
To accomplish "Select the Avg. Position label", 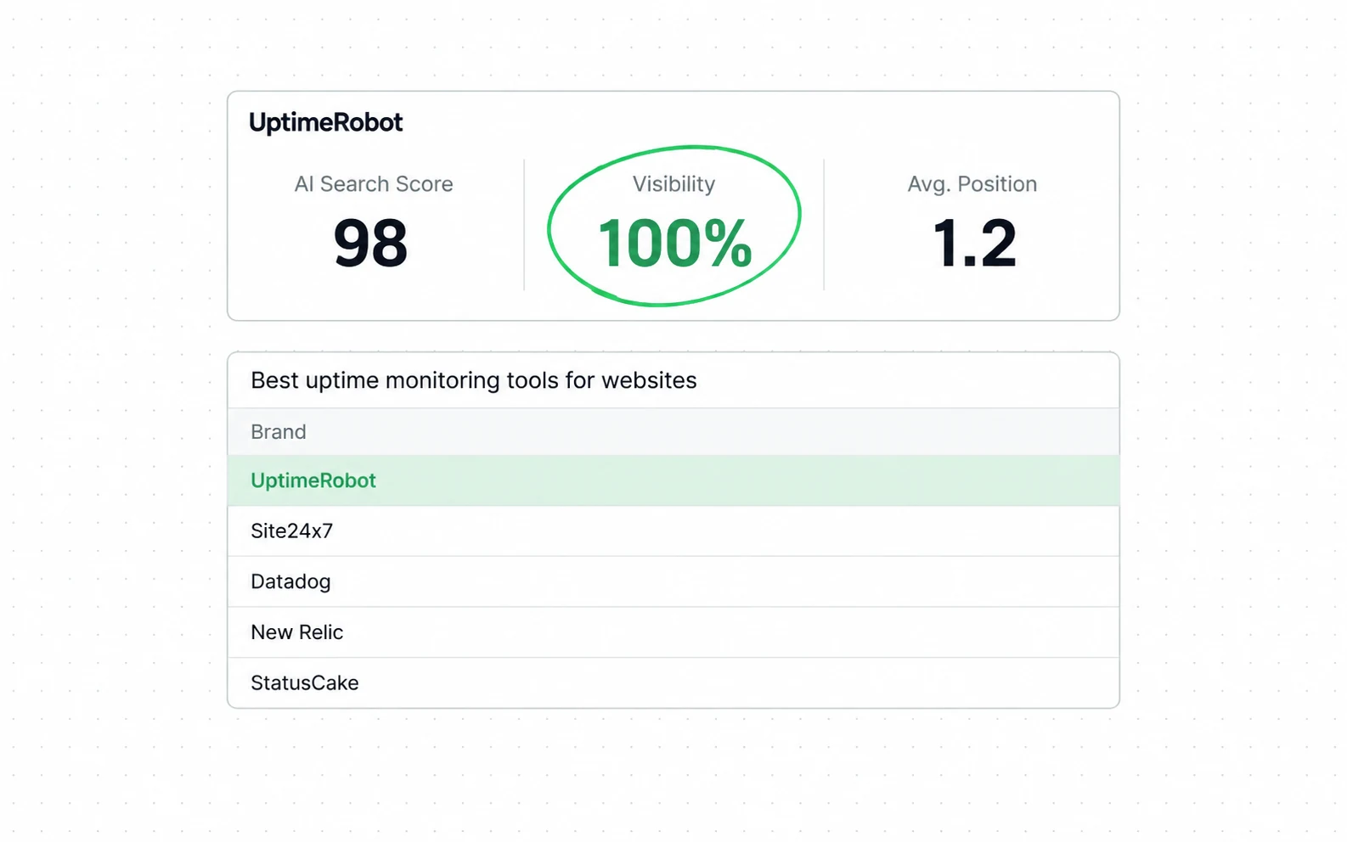I will (x=972, y=184).
